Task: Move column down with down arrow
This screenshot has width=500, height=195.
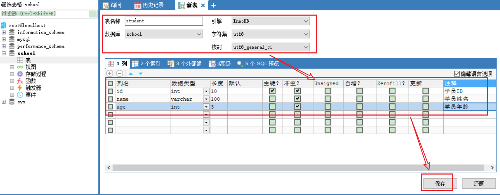Action: point(140,74)
